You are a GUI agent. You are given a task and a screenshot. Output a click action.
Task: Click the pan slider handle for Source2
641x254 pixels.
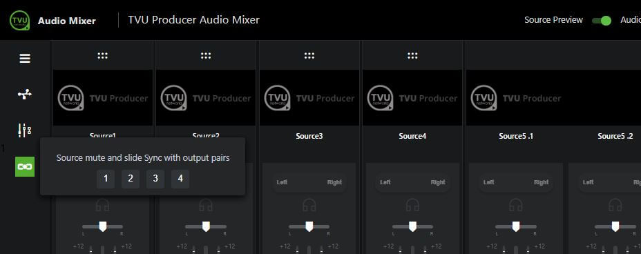point(206,226)
